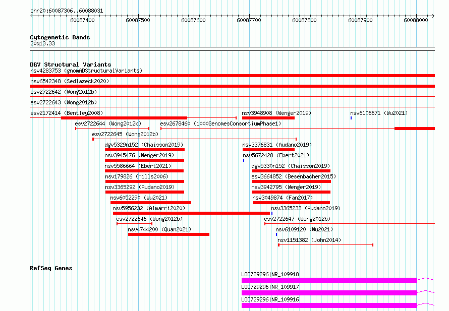Select esv2722645 (Wong2012b) label
449x311 pixels.
click(x=125, y=134)
